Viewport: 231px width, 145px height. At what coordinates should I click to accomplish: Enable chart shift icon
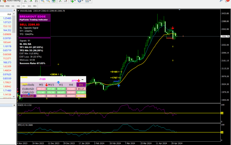(x=66, y=1)
